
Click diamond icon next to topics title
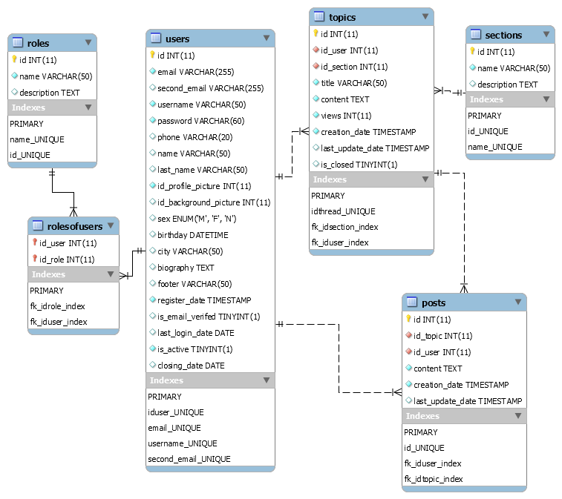point(316,82)
